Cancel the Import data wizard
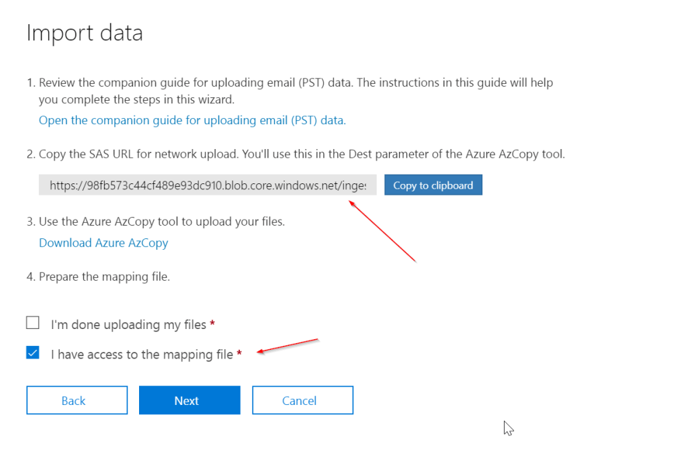Screen dimensions: 688x464 tap(302, 401)
